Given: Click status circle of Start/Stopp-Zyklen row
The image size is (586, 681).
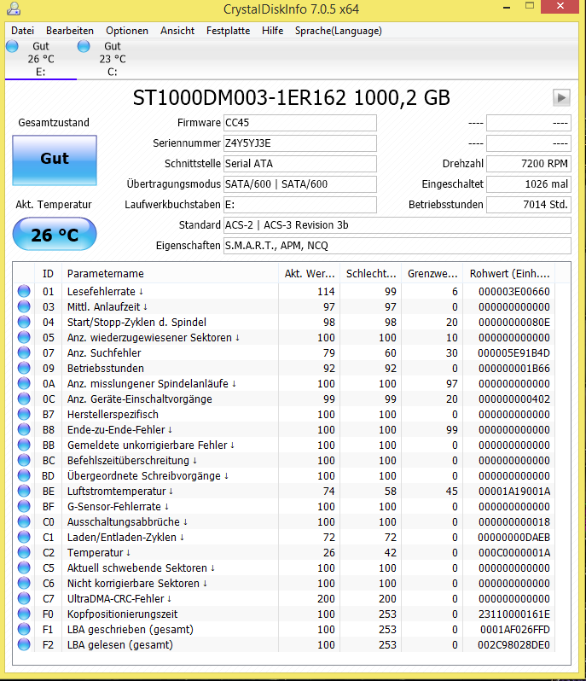Looking at the screenshot, I should (x=24, y=322).
